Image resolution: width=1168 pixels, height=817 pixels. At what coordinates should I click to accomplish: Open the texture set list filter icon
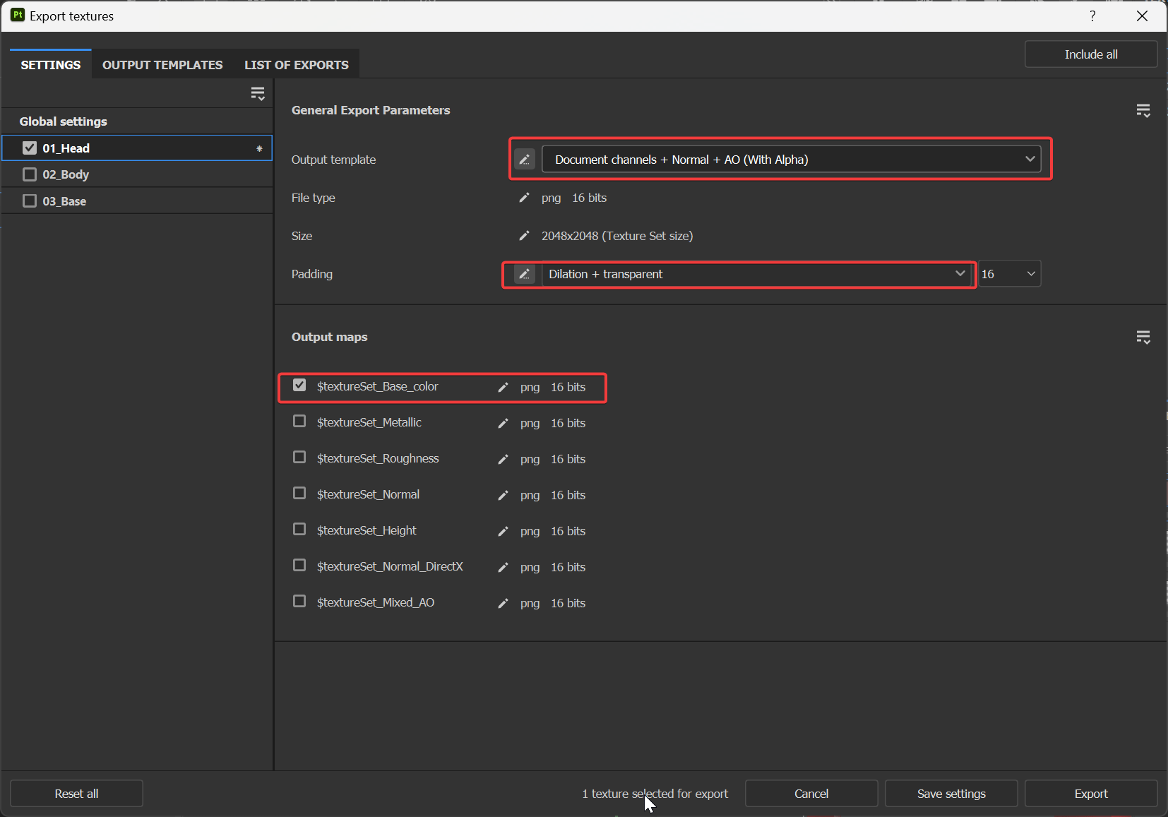pyautogui.click(x=258, y=93)
